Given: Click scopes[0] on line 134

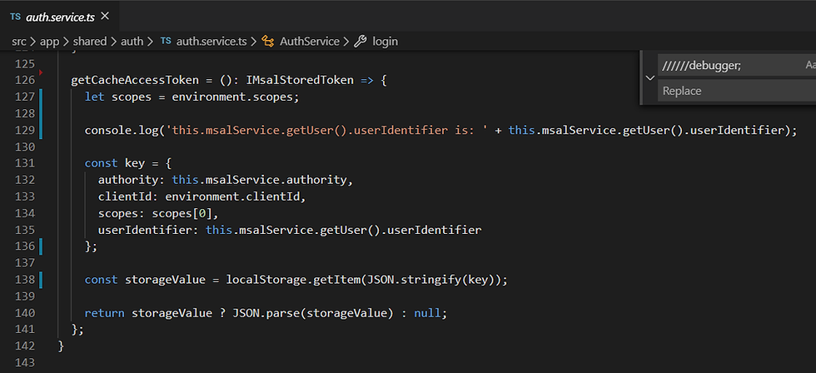Looking at the screenshot, I should tap(182, 213).
